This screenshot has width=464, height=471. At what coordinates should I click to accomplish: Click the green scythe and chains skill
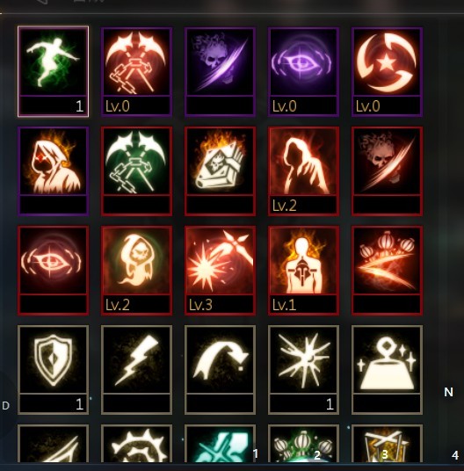click(x=136, y=170)
